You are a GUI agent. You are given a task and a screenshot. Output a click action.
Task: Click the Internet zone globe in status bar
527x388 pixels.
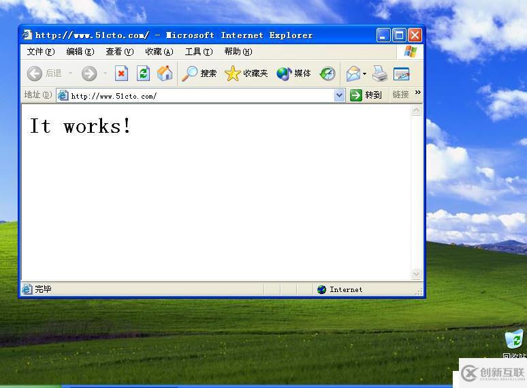click(321, 289)
